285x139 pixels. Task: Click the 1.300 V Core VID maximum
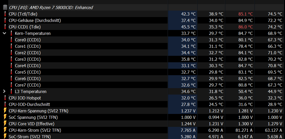click(x=245, y=124)
